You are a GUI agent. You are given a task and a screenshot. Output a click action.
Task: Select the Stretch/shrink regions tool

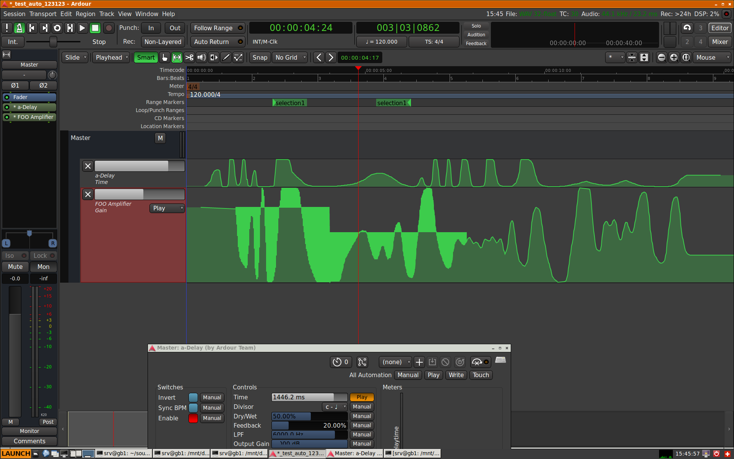coord(214,58)
